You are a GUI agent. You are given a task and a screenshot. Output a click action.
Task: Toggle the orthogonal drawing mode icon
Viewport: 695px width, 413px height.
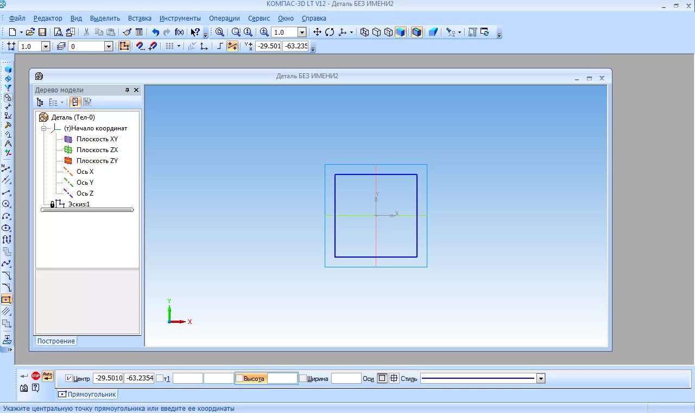click(x=220, y=46)
